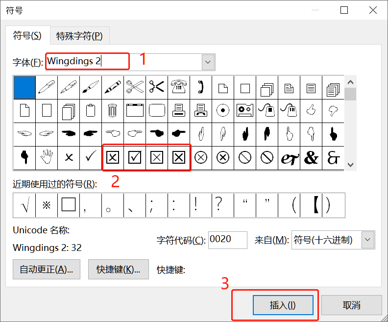The width and height of the screenshot is (388, 322).
Task: Choose the clipboard symbol
Action: click(91, 111)
